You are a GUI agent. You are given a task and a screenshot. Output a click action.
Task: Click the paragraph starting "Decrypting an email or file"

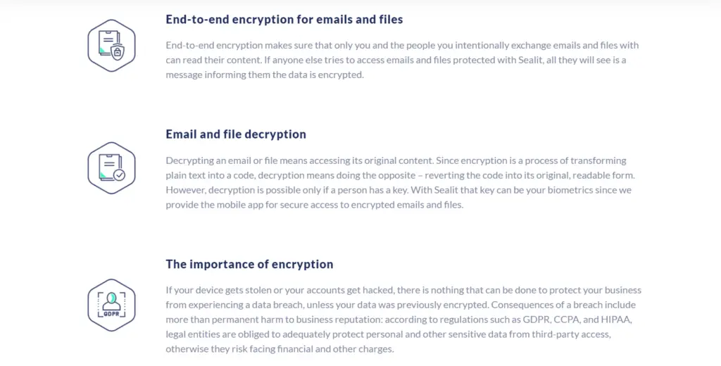tap(403, 182)
